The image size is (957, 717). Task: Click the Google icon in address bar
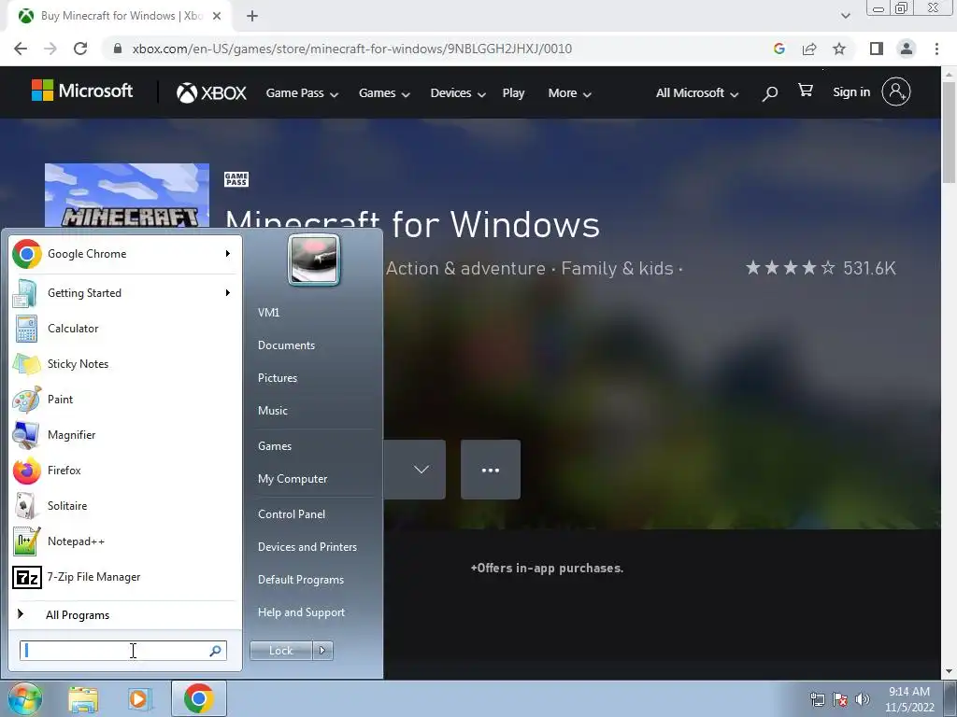click(x=778, y=49)
